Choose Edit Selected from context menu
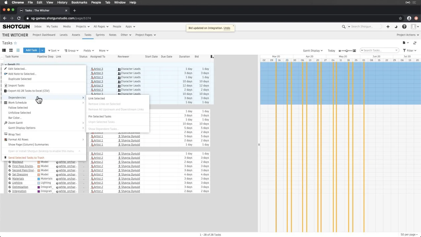Viewport: 421px width, 237px height. pyautogui.click(x=17, y=69)
